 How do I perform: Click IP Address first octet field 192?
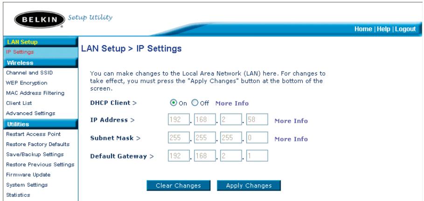pyautogui.click(x=179, y=119)
